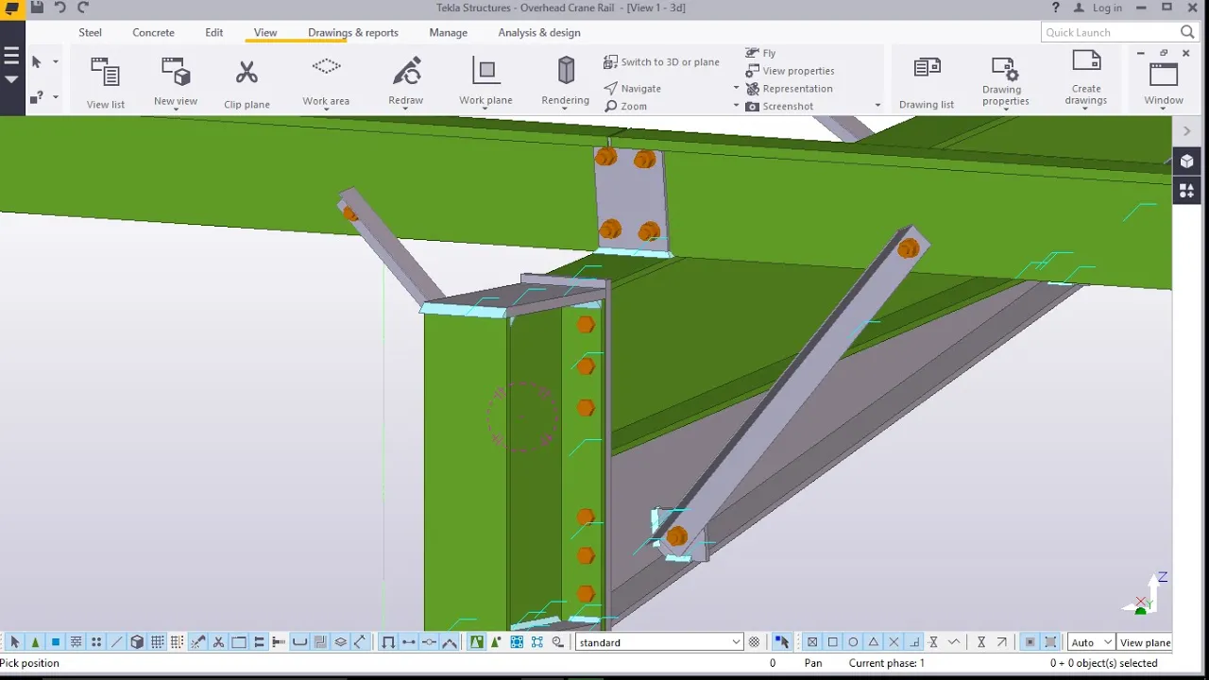The image size is (1209, 680).
Task: Toggle the Snap to end points square switch
Action: tap(832, 642)
